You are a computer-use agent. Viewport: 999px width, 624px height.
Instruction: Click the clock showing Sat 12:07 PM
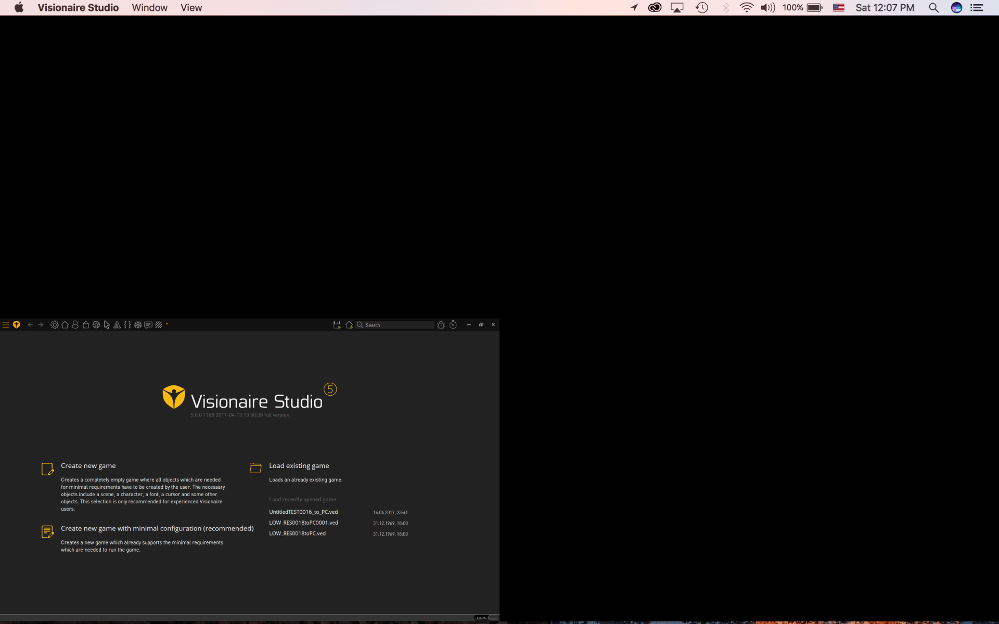pyautogui.click(x=885, y=8)
